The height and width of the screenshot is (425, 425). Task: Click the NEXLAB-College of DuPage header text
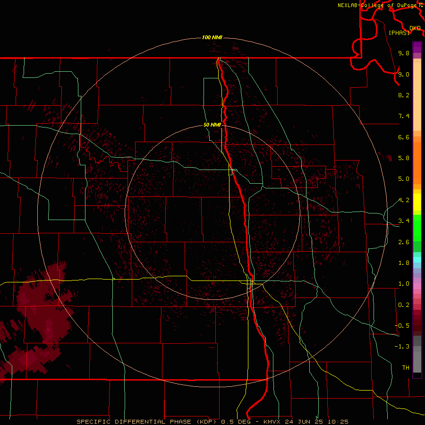click(377, 5)
